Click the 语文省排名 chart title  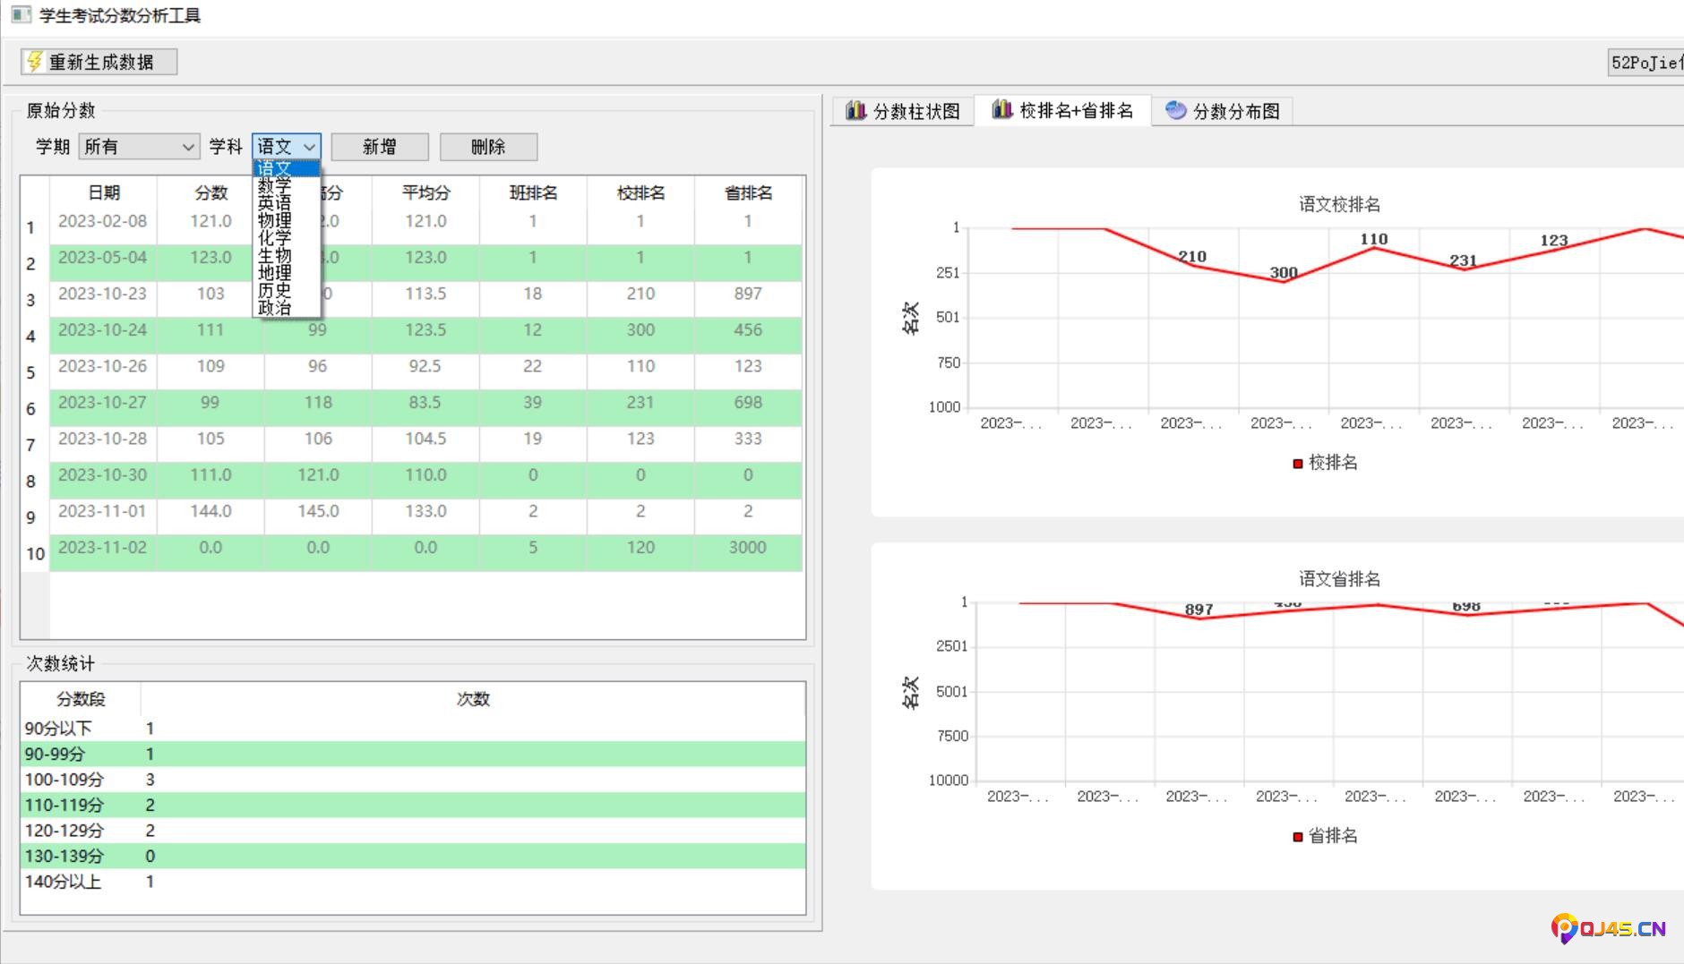[x=1339, y=578]
